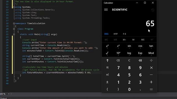Click the backspace delete key
The width and height of the screenshot is (177, 99).
coord(140,61)
